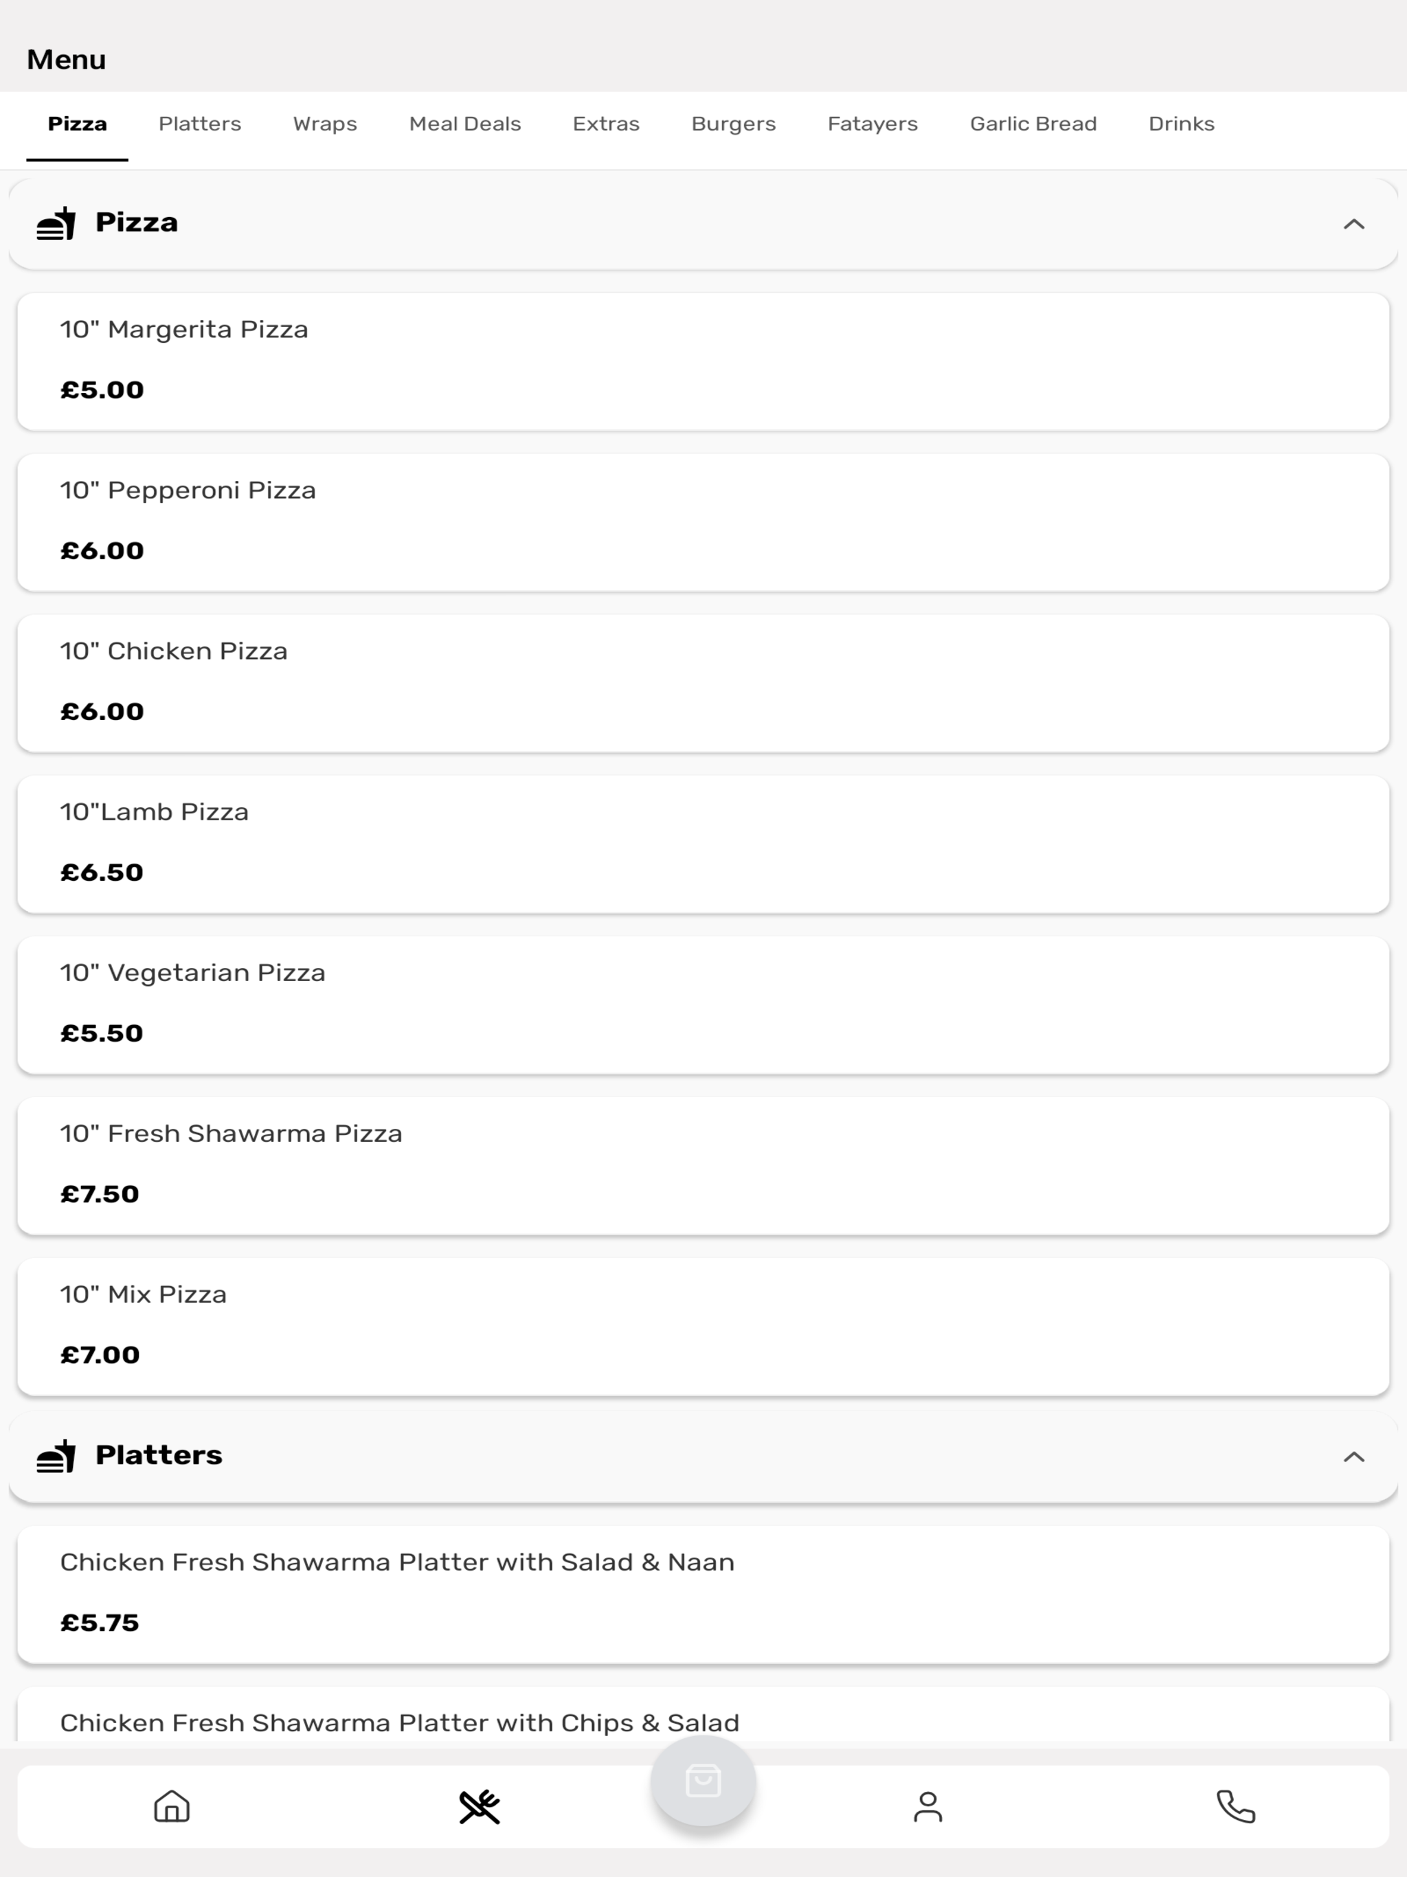Select the Drinks tab
This screenshot has width=1407, height=1877.
click(x=1181, y=124)
